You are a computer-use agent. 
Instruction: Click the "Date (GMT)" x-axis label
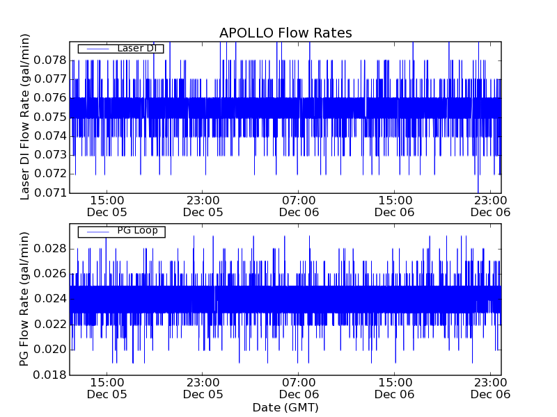tap(285, 407)
